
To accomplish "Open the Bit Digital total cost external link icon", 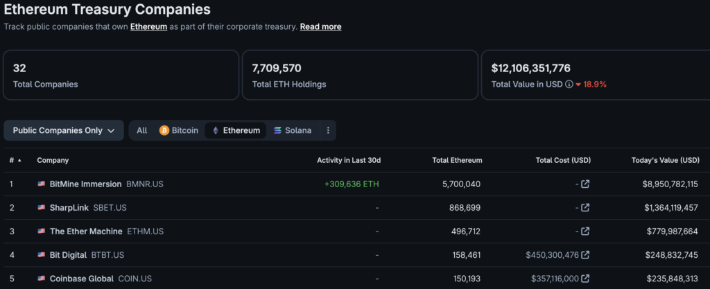I will click(x=585, y=254).
